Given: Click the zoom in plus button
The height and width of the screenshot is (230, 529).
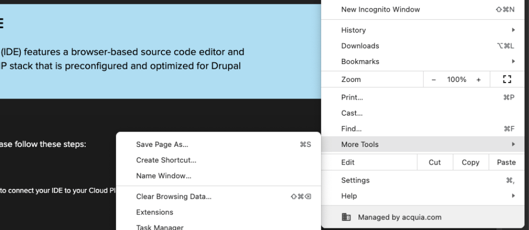Looking at the screenshot, I should pyautogui.click(x=478, y=80).
